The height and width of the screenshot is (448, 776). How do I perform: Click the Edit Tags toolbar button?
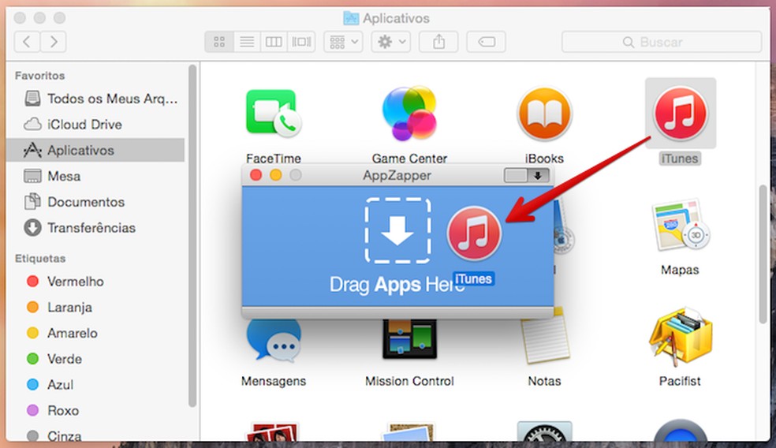486,42
